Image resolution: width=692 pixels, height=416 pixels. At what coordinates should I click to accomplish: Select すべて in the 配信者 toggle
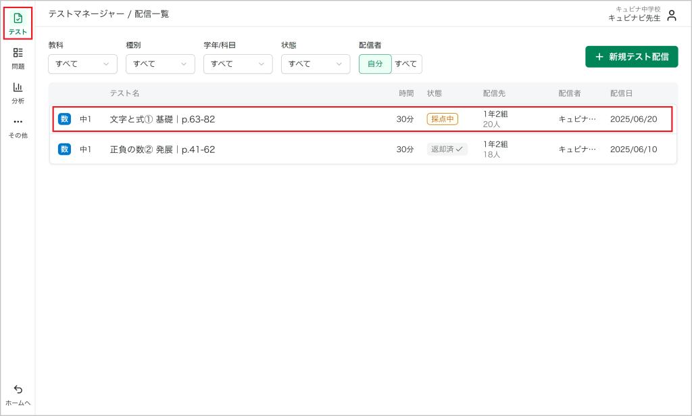click(406, 64)
